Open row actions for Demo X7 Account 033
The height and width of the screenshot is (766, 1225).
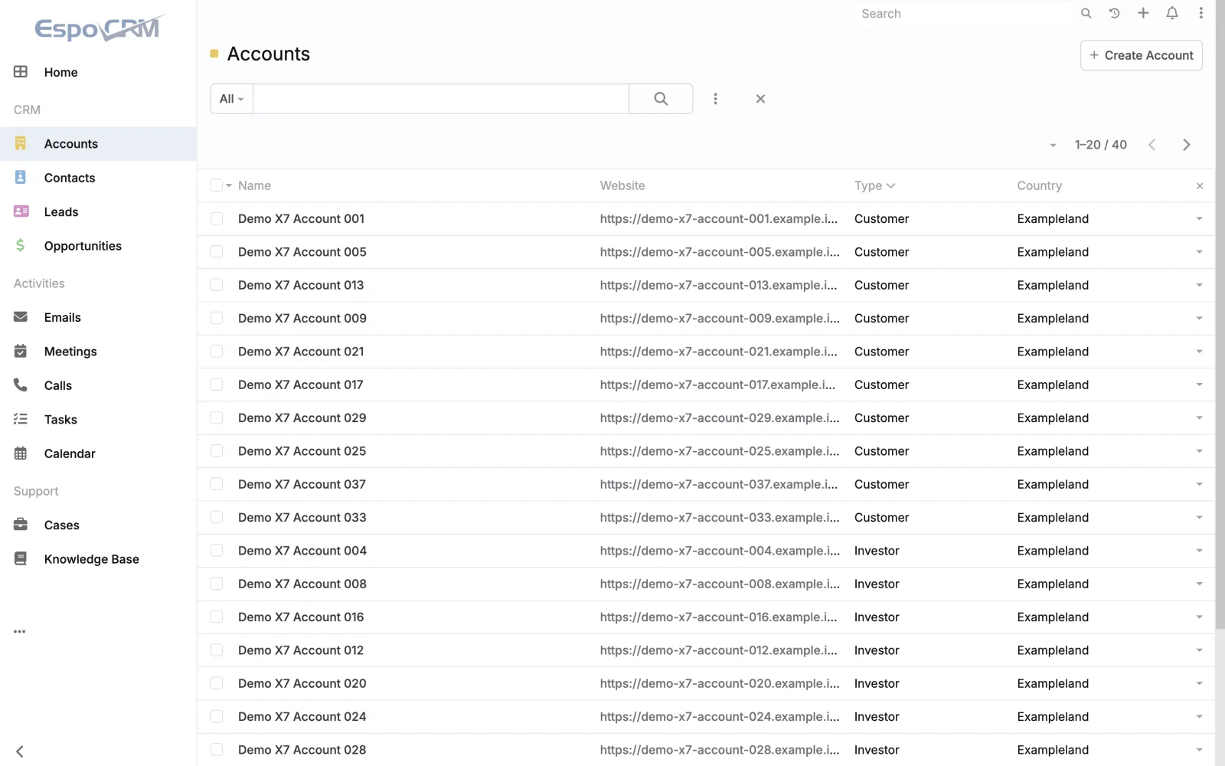click(1199, 518)
